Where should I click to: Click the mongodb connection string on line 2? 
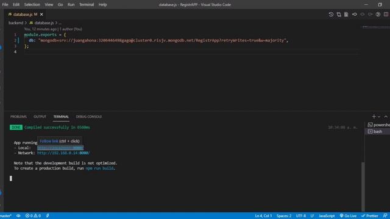coord(163,41)
